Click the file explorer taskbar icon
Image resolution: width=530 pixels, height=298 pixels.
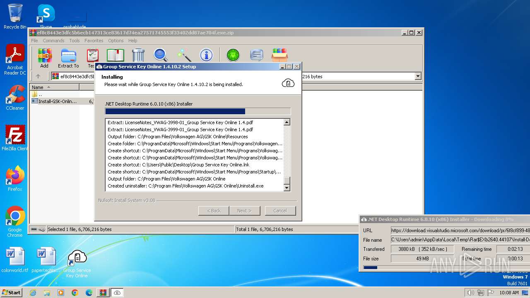(x=47, y=293)
